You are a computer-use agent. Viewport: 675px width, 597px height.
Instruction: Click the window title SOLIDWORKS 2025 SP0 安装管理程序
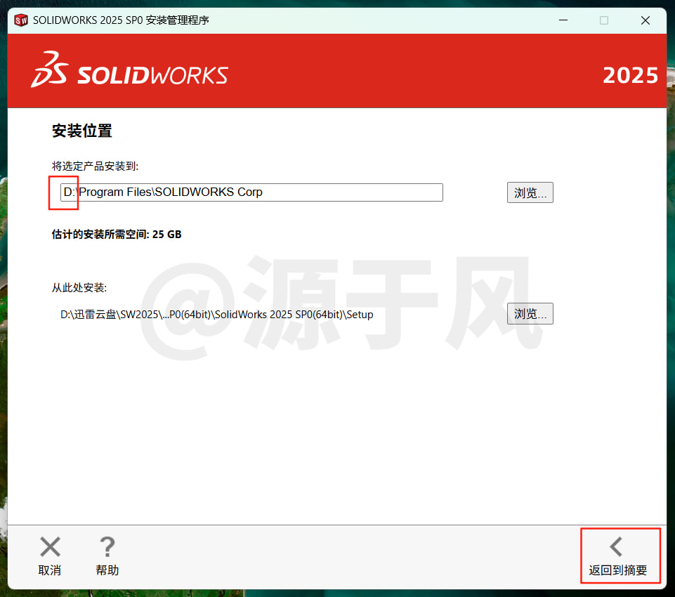121,20
